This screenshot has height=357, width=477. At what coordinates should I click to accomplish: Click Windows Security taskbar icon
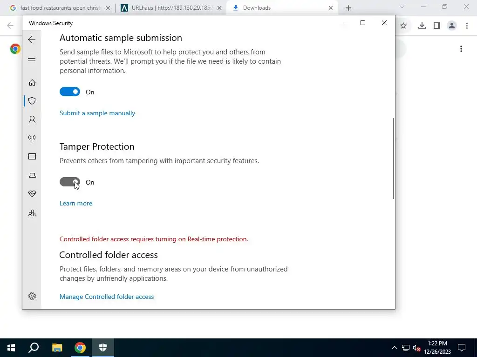103,348
